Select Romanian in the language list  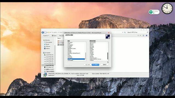pos(70,46)
